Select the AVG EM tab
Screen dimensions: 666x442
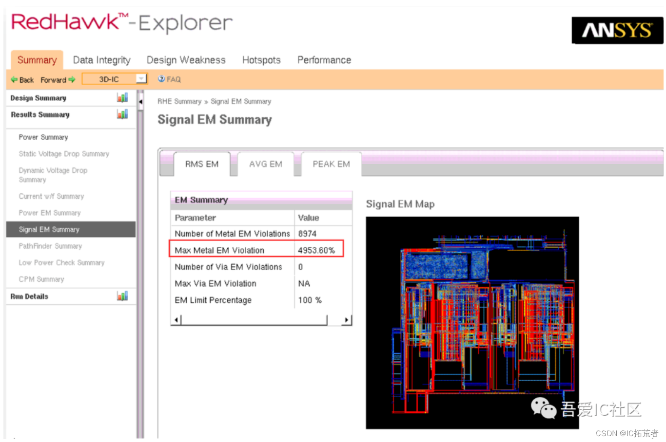point(266,164)
